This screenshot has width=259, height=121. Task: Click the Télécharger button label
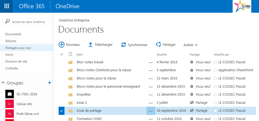tap(104, 45)
